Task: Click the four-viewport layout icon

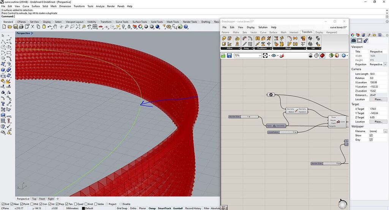Action: point(95,27)
